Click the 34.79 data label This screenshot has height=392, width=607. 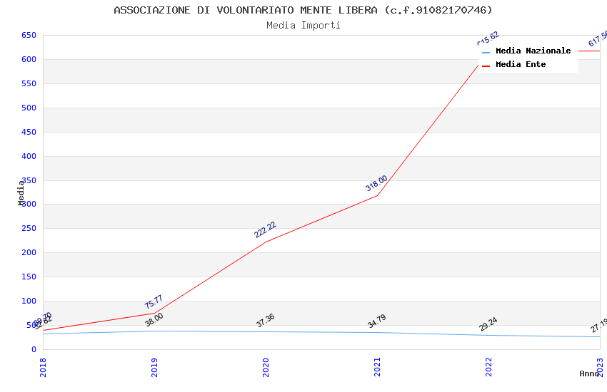tap(377, 321)
